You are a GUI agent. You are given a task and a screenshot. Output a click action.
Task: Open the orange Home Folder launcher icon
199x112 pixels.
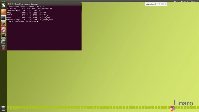point(3,12)
